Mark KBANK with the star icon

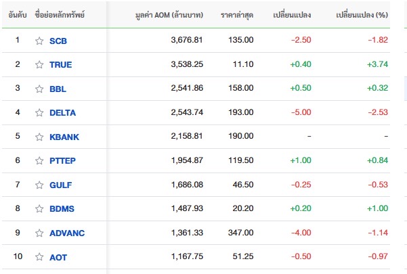coord(39,137)
